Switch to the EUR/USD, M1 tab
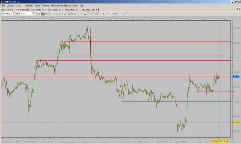Viewport: 241px width, 144px height. 23,10
